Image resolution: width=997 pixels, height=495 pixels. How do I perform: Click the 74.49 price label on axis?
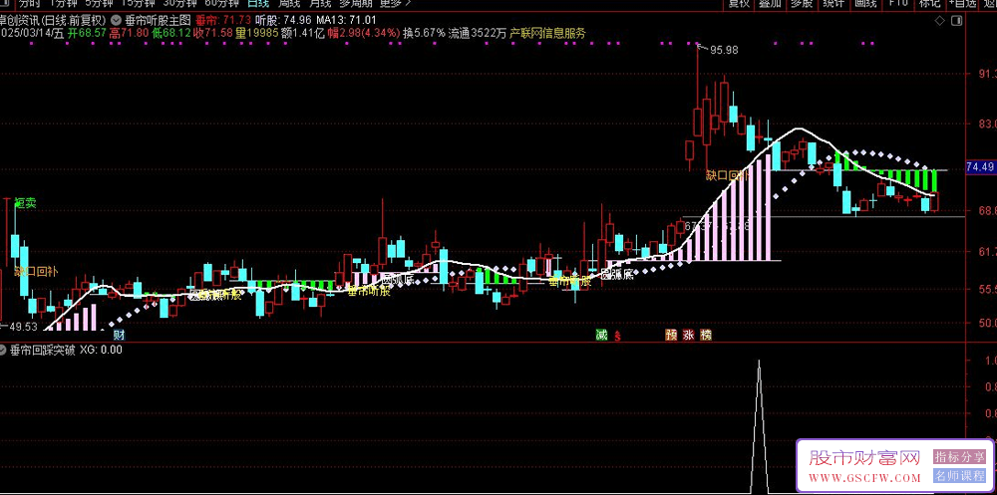980,167
